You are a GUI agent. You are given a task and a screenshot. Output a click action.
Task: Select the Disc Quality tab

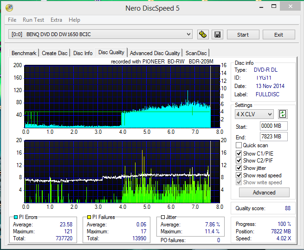click(111, 52)
